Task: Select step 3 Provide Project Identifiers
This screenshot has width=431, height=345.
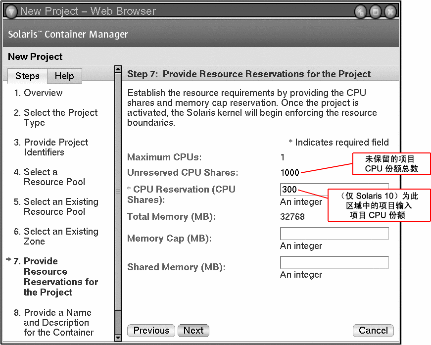Action: point(51,148)
